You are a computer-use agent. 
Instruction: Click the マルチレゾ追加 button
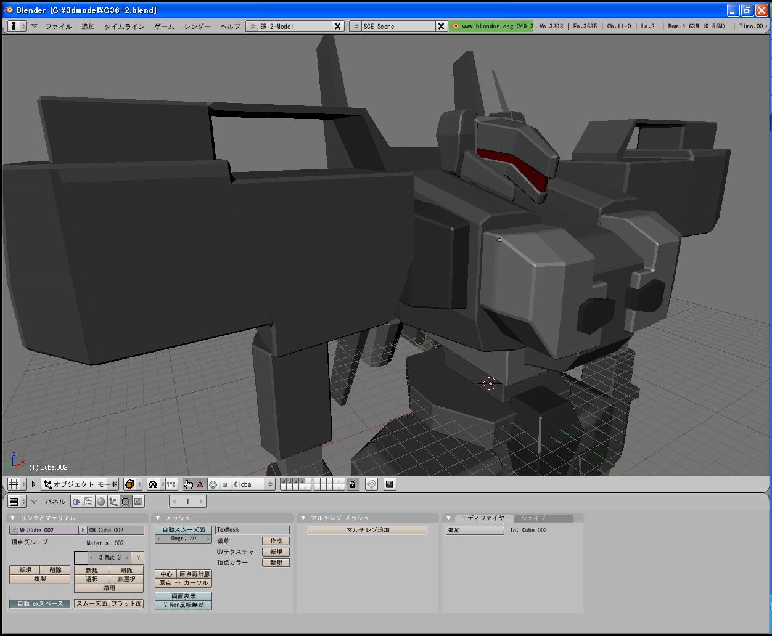(x=367, y=530)
